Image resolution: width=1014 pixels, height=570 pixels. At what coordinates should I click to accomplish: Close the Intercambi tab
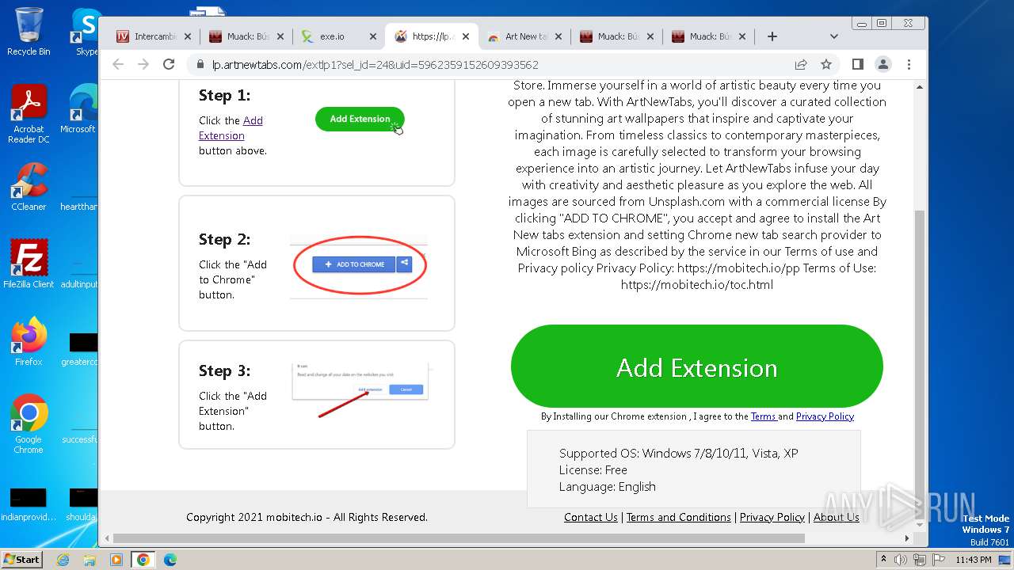[x=188, y=36]
